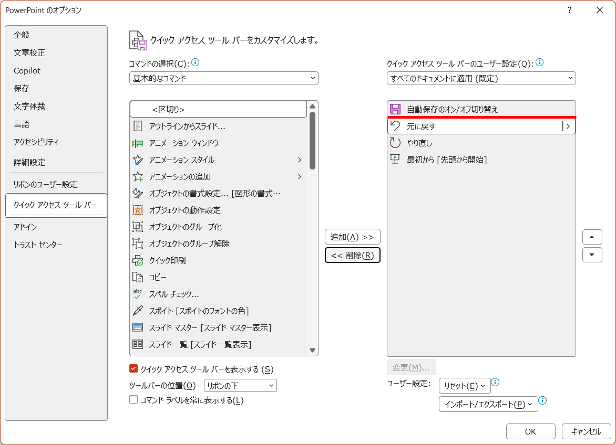Select the クイック印刷 (Quick Print) icon

pos(138,260)
